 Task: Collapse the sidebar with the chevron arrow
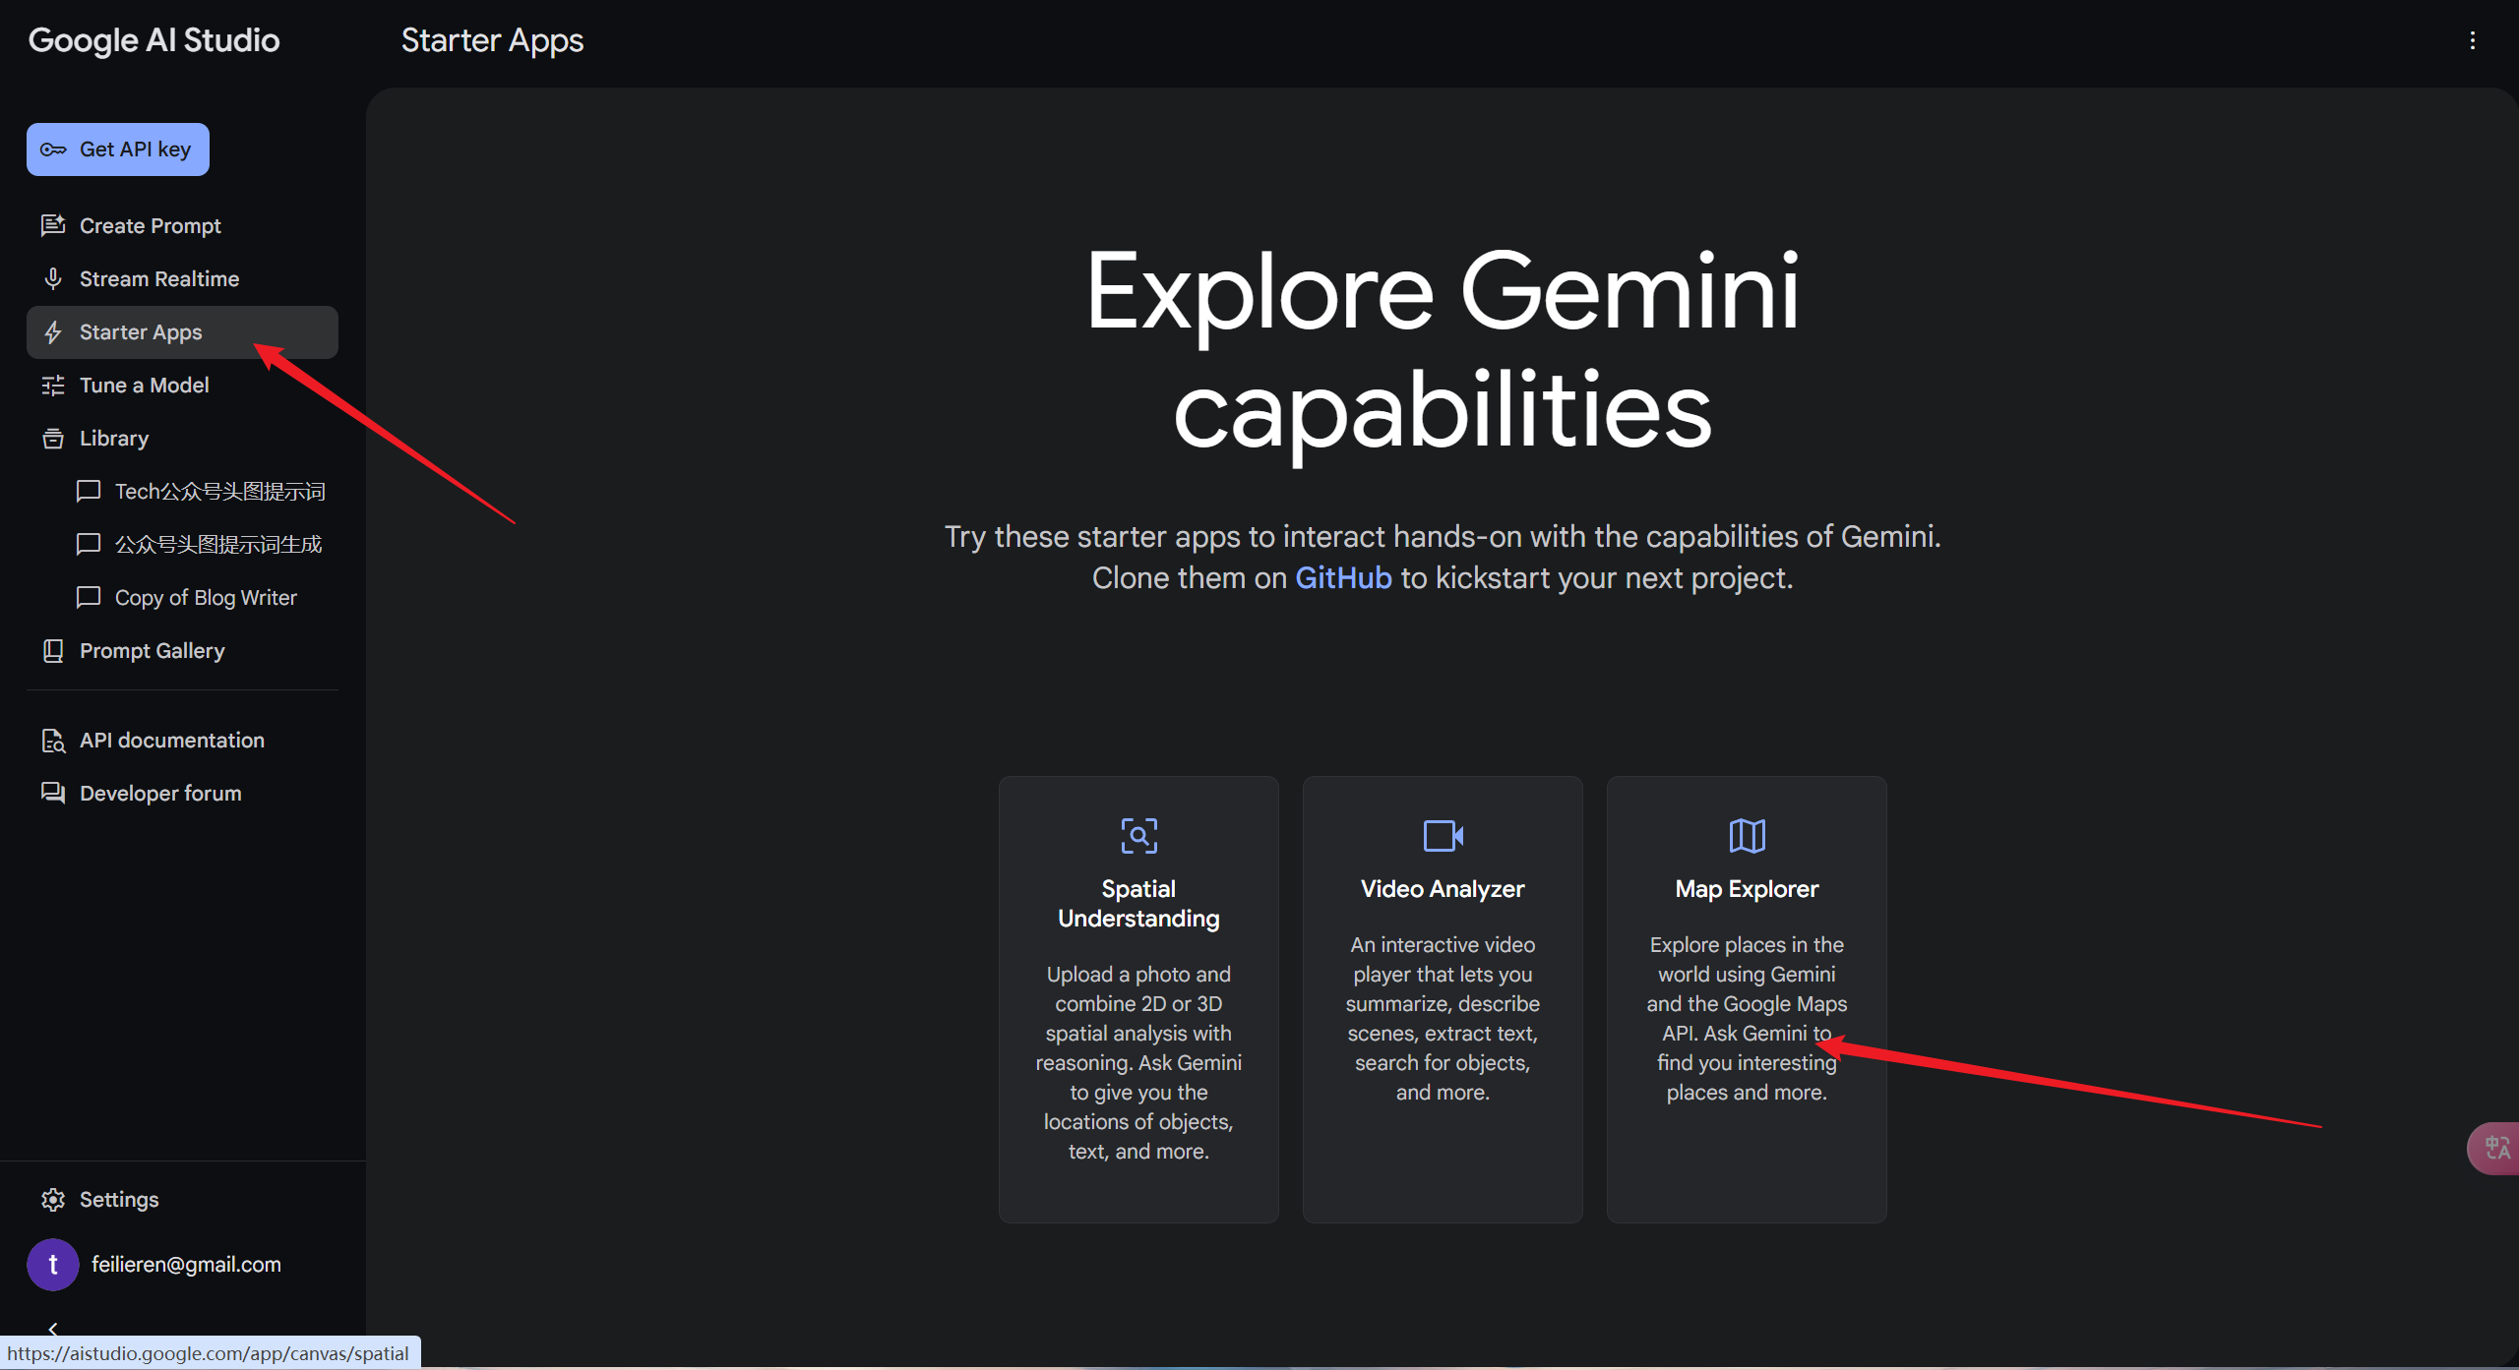click(x=53, y=1328)
